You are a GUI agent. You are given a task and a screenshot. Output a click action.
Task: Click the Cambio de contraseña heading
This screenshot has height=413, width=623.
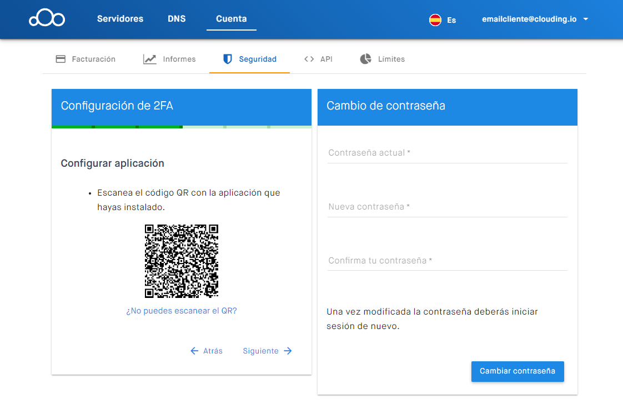(386, 106)
